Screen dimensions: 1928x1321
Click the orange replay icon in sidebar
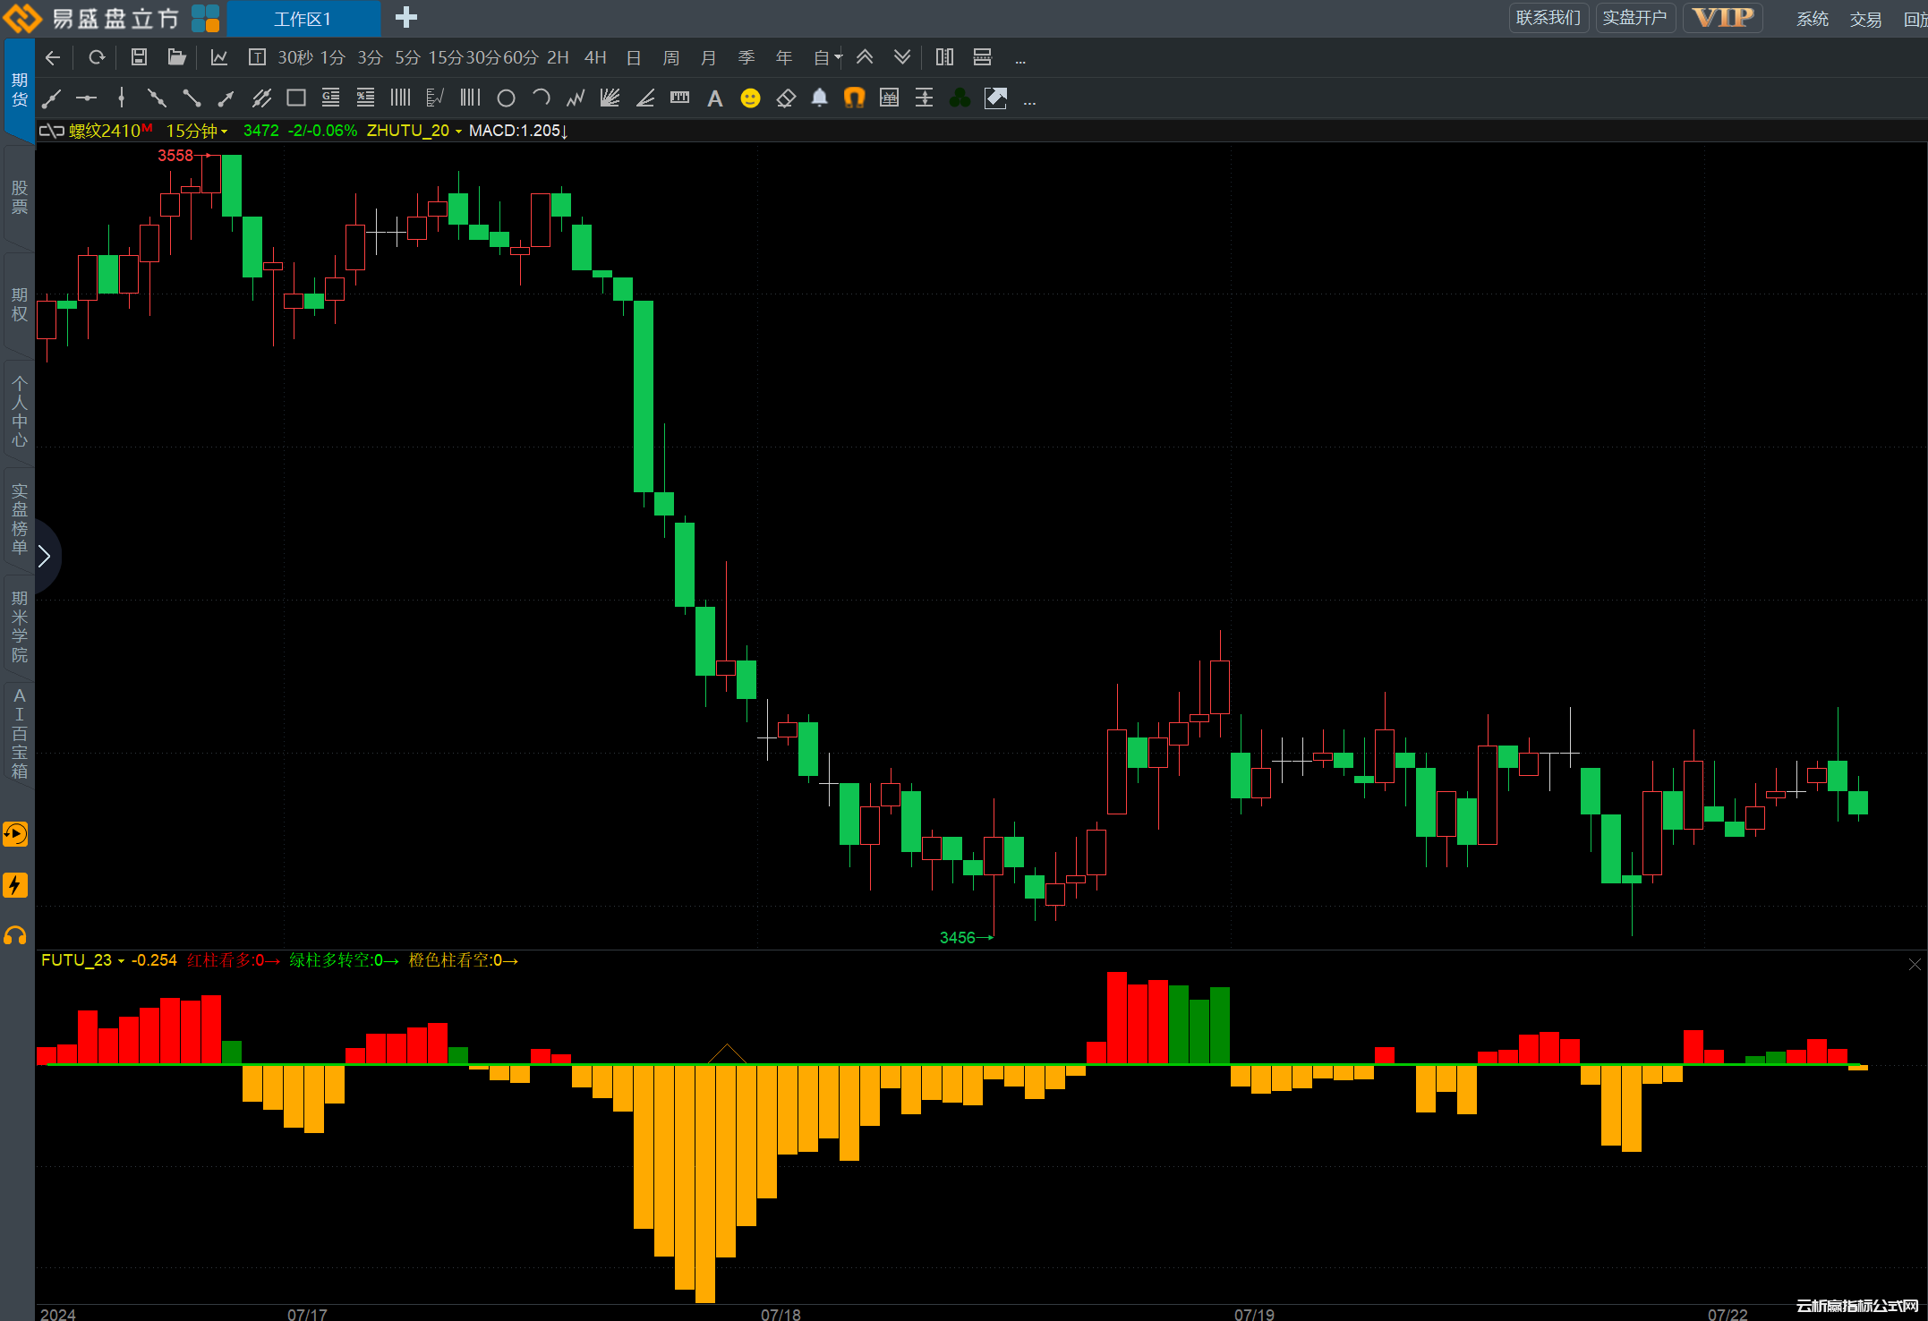pos(15,834)
